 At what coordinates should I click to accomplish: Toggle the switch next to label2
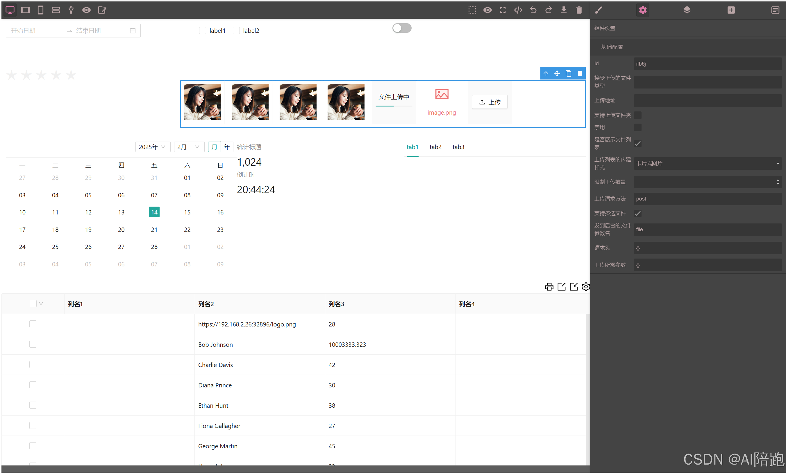[x=402, y=28]
